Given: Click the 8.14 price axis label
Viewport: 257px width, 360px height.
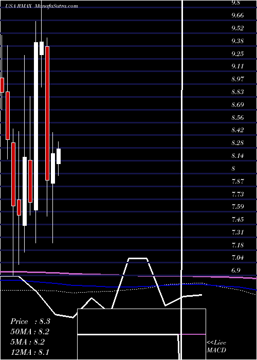Looking at the screenshot, I should point(237,156).
